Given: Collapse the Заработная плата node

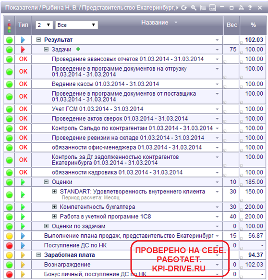Looking at the screenshot, I should 38,255.
